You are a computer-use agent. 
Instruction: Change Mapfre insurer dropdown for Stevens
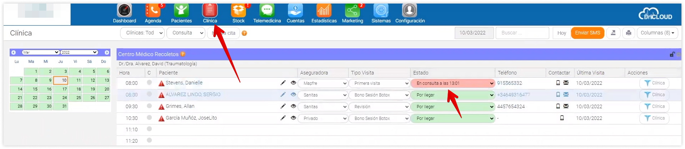(x=324, y=83)
